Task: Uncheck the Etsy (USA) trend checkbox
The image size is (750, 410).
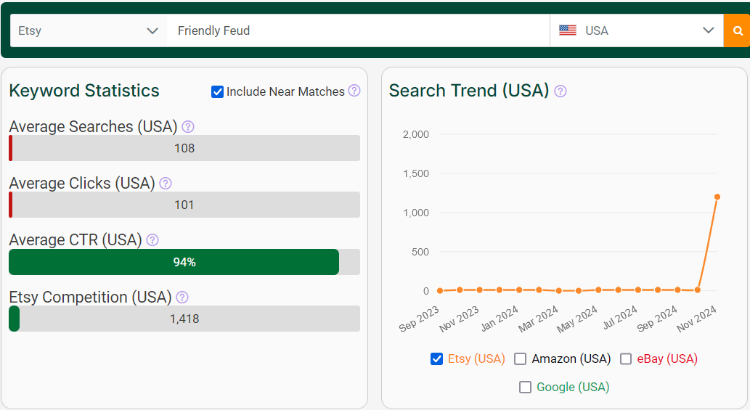Action: pyautogui.click(x=436, y=359)
